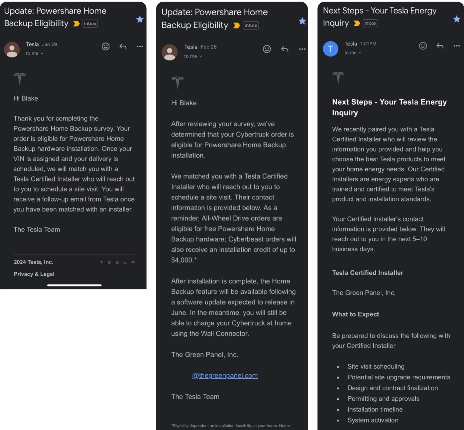
Task: Open more options on Feb 28 email
Action: (302, 49)
